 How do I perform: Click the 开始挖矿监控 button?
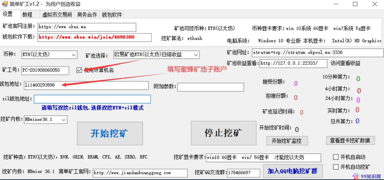click(x=287, y=141)
